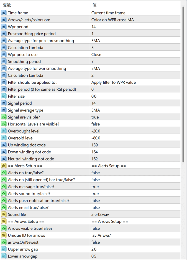This screenshot has height=260, width=187.
Task: Click the string icon beside Unique ID for arrows
Action: coord(4,235)
